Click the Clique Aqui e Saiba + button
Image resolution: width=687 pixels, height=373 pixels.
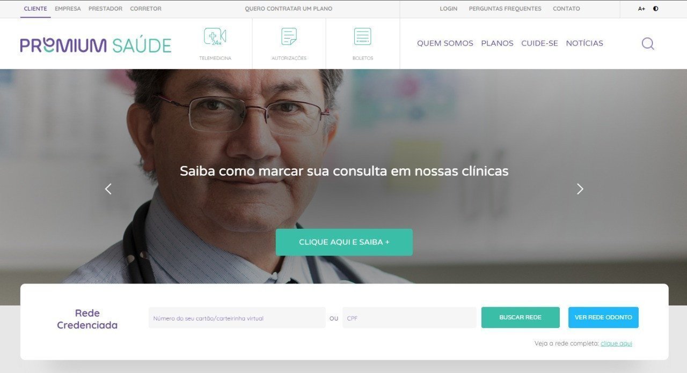click(344, 242)
